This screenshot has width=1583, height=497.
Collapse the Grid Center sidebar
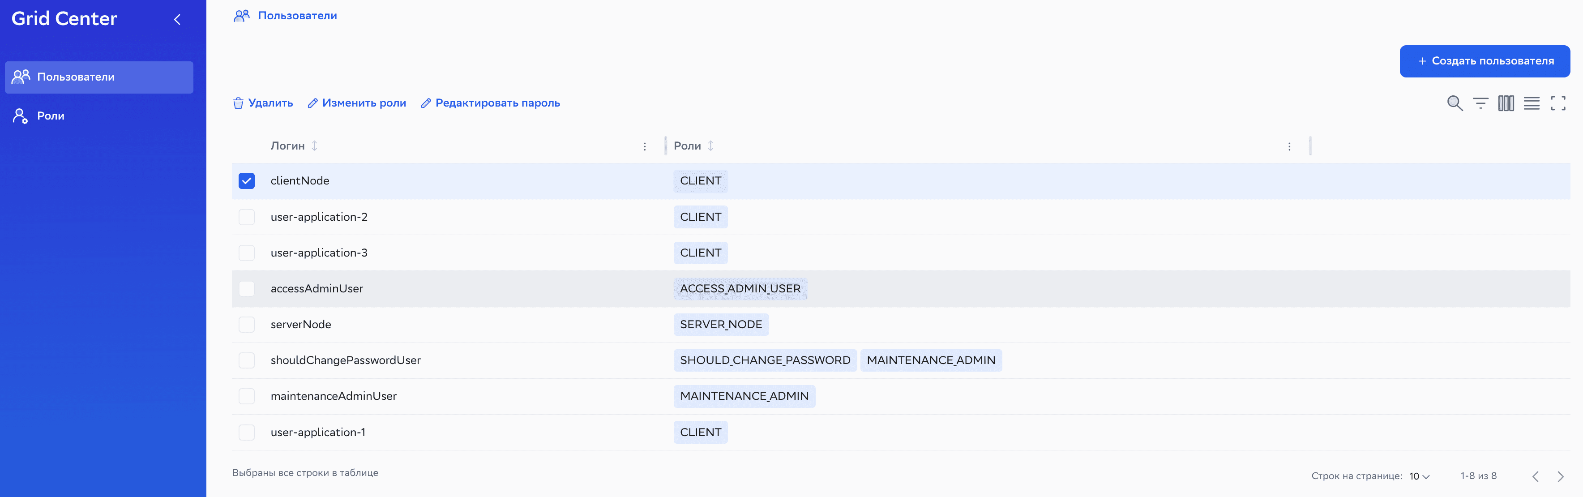click(x=177, y=20)
